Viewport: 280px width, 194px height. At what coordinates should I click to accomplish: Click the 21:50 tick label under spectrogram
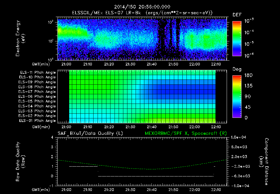pos(173,64)
